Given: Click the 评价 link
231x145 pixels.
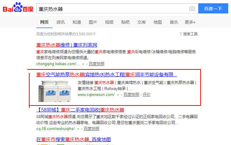Looking at the screenshot, I should (147, 95).
